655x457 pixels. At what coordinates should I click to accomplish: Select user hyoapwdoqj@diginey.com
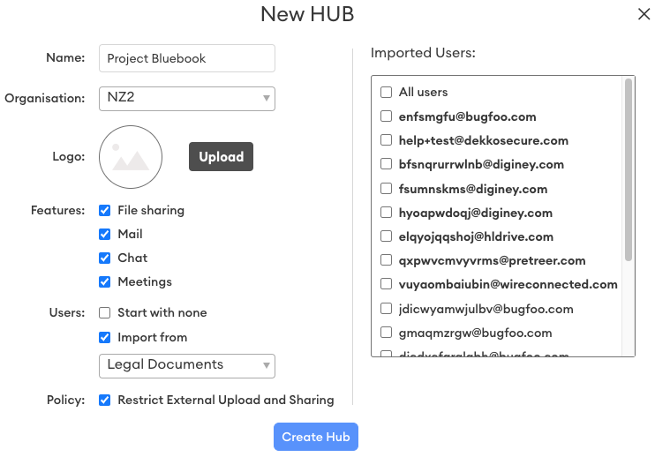pos(386,213)
